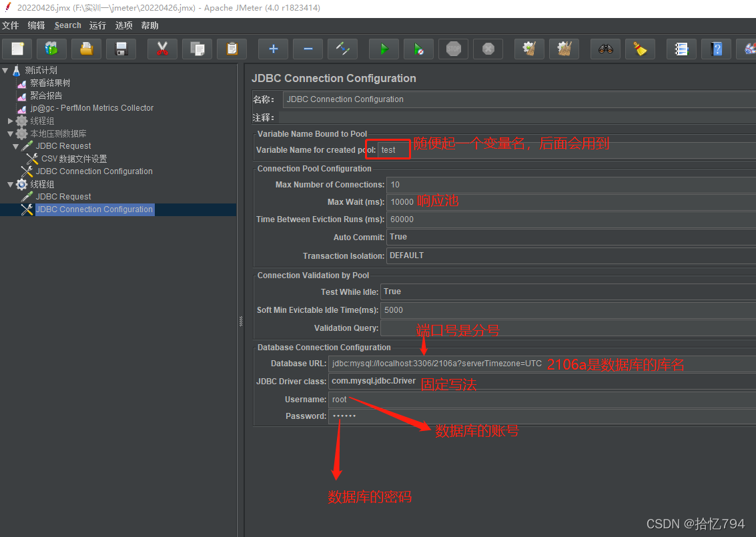Start test without pauses icon
The height and width of the screenshot is (537, 756).
(x=418, y=49)
